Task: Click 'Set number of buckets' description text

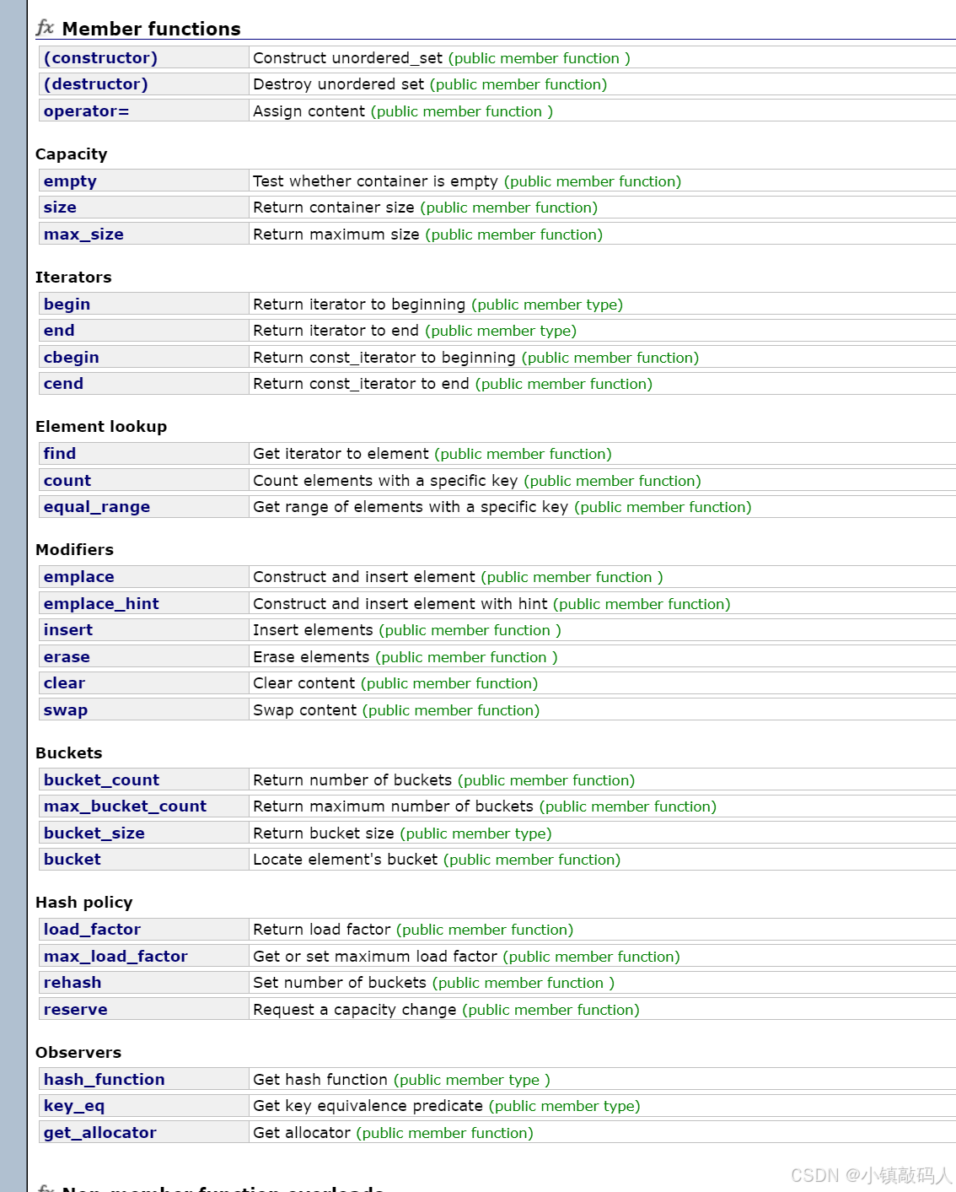Action: [340, 983]
